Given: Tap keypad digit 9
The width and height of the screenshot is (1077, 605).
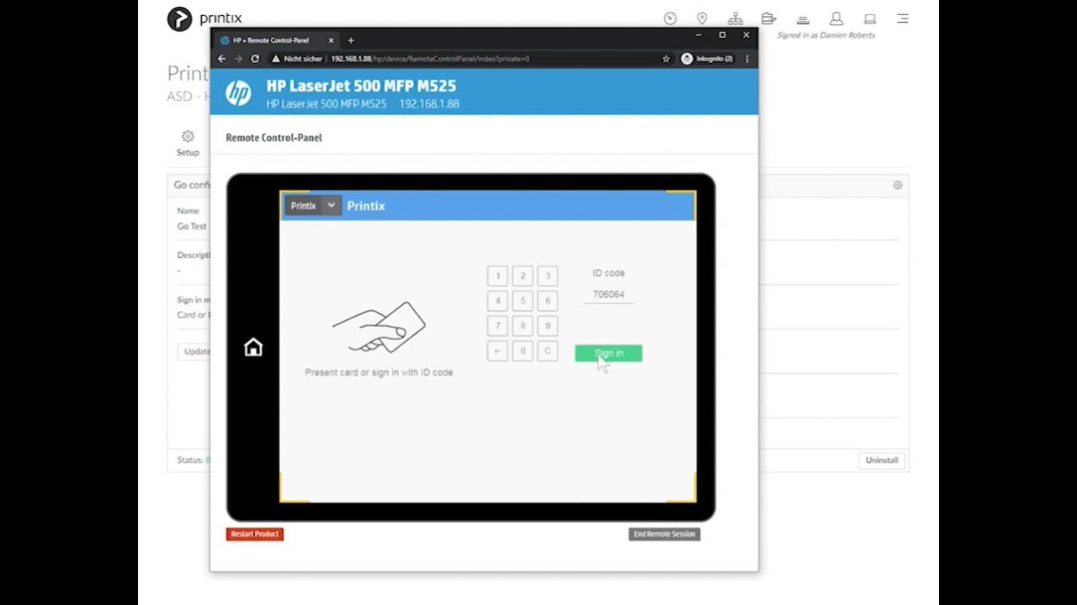Looking at the screenshot, I should [x=548, y=326].
